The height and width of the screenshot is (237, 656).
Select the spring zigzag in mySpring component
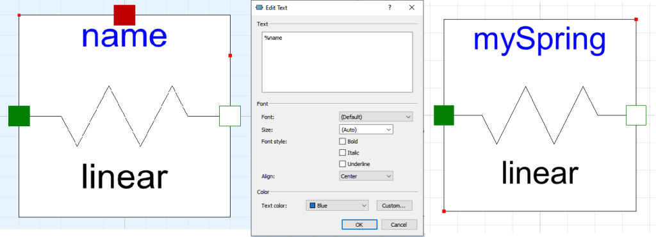point(540,115)
